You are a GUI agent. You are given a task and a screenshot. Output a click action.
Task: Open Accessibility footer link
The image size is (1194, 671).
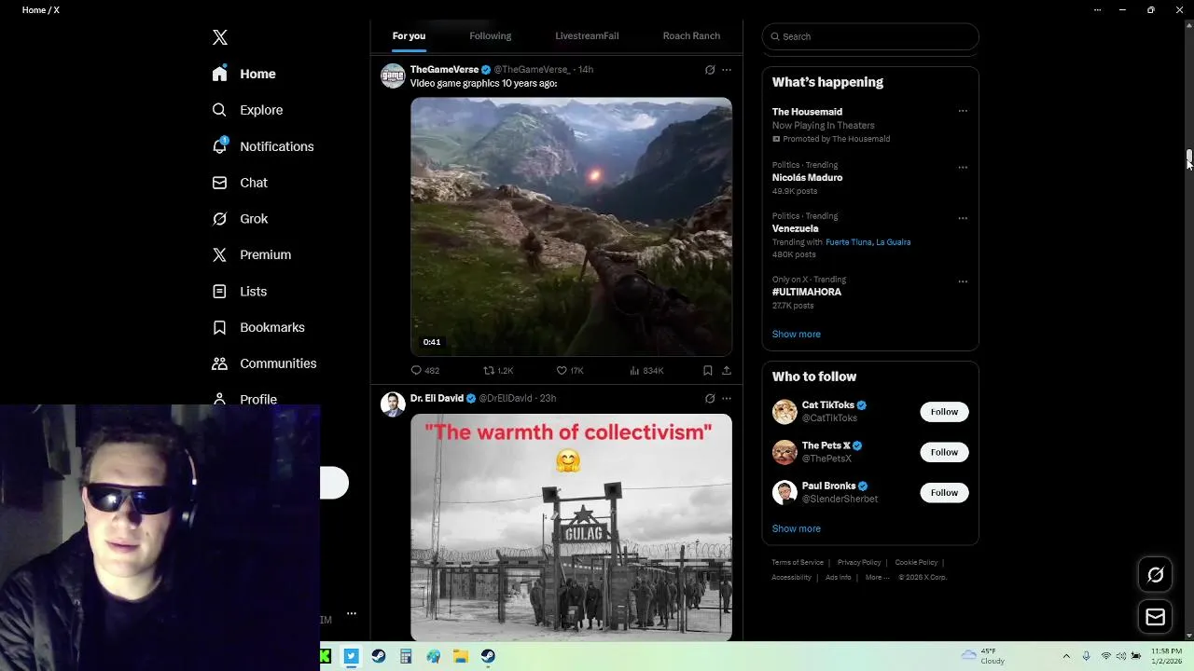click(791, 578)
